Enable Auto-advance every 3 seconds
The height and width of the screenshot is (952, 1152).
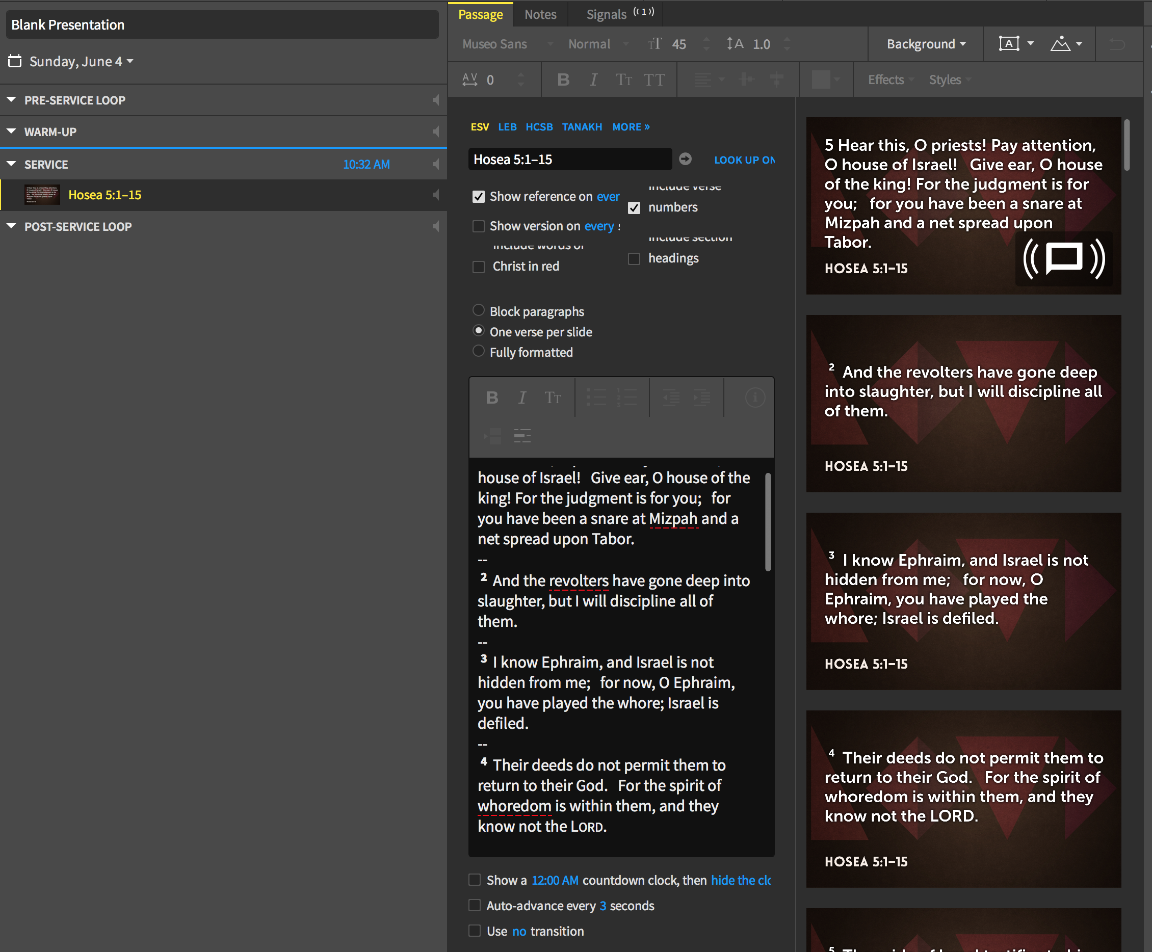coord(475,906)
